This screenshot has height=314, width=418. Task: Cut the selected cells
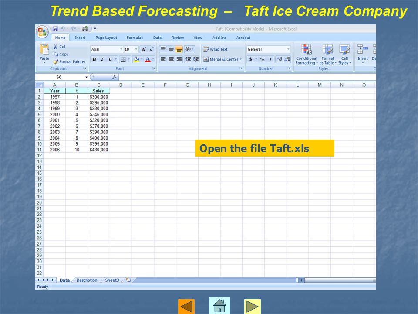pyautogui.click(x=60, y=47)
